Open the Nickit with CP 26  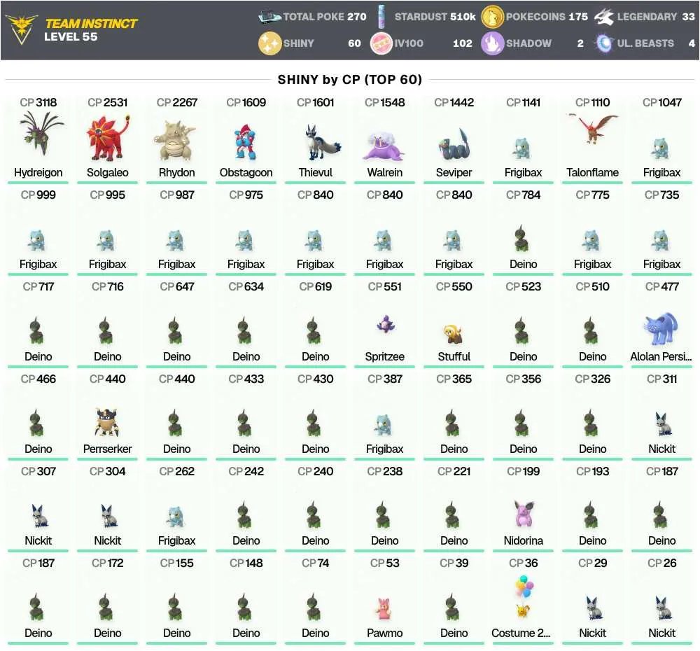click(x=661, y=600)
